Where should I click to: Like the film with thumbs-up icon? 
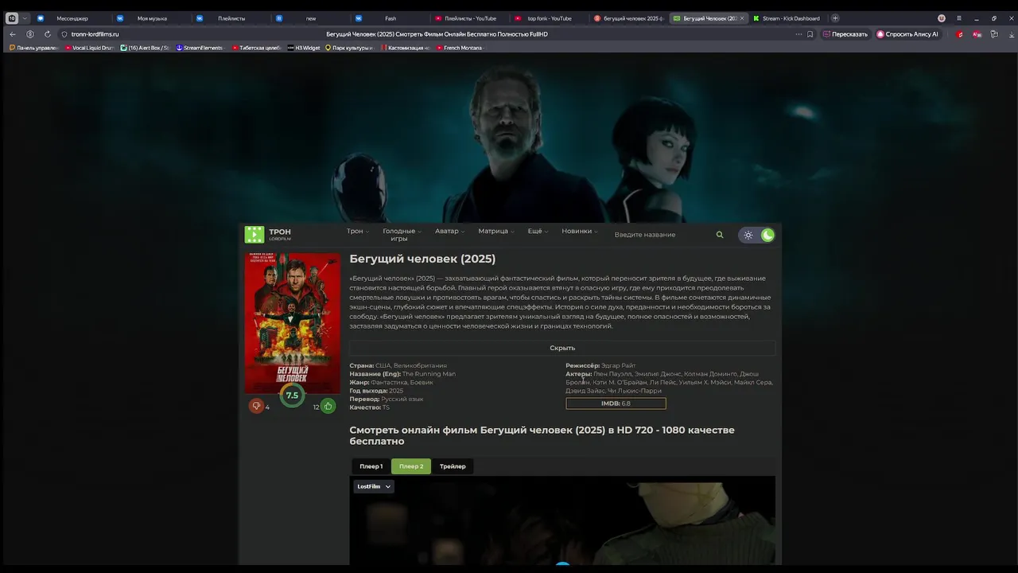point(328,406)
